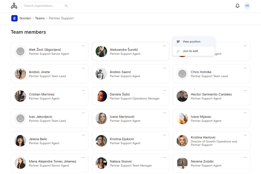Open options for Kristina Havlovic

(245, 135)
